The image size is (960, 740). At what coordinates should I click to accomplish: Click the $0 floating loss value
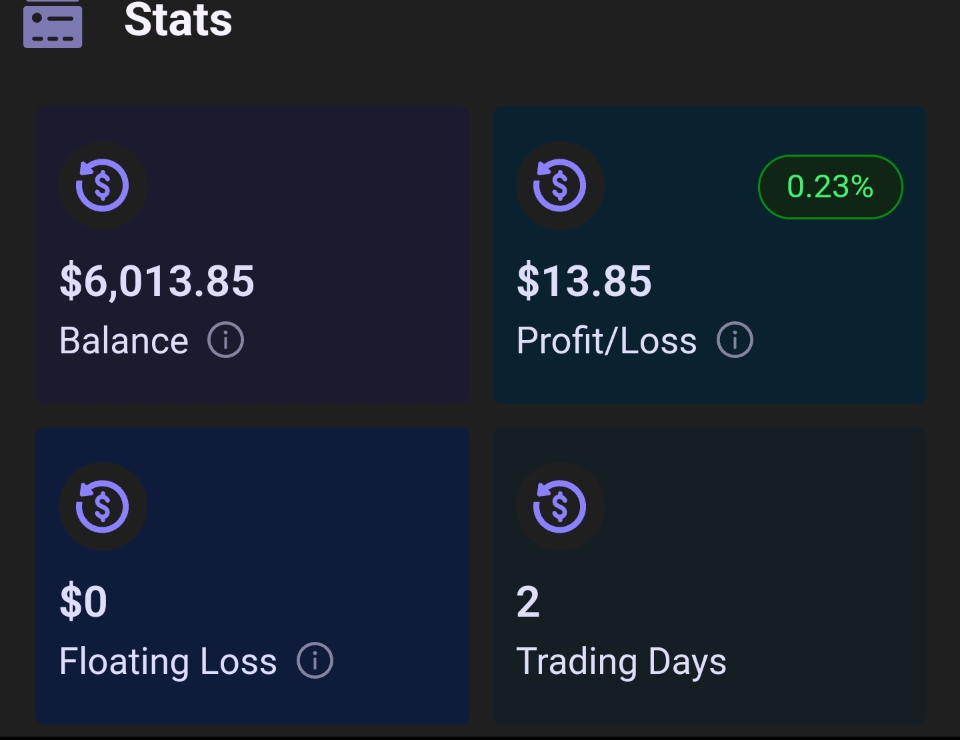pyautogui.click(x=83, y=601)
